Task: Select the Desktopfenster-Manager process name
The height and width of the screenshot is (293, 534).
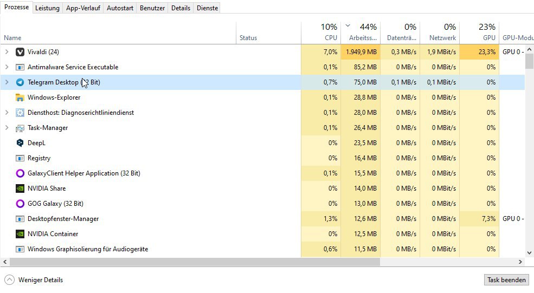Action: (63, 219)
